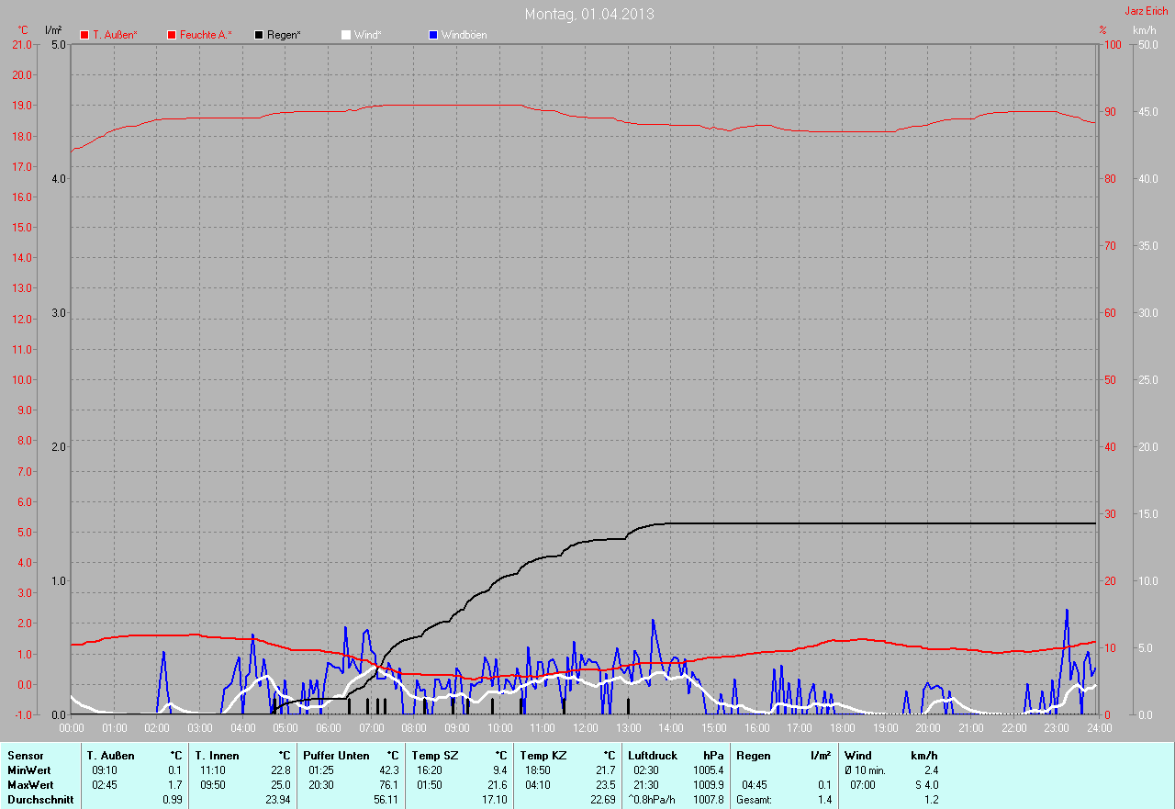1175x809 pixels.
Task: Click the white Wind legend square
Action: (346, 35)
